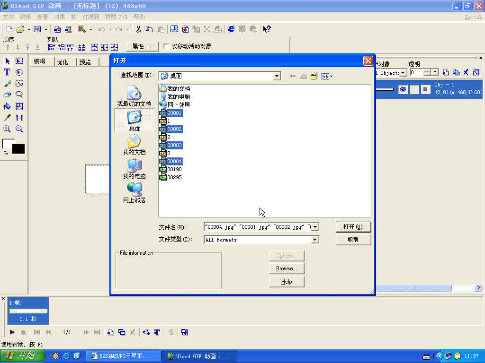Expand the 文件名 filename dropdown arrow
The width and height of the screenshot is (485, 363).
click(314, 226)
